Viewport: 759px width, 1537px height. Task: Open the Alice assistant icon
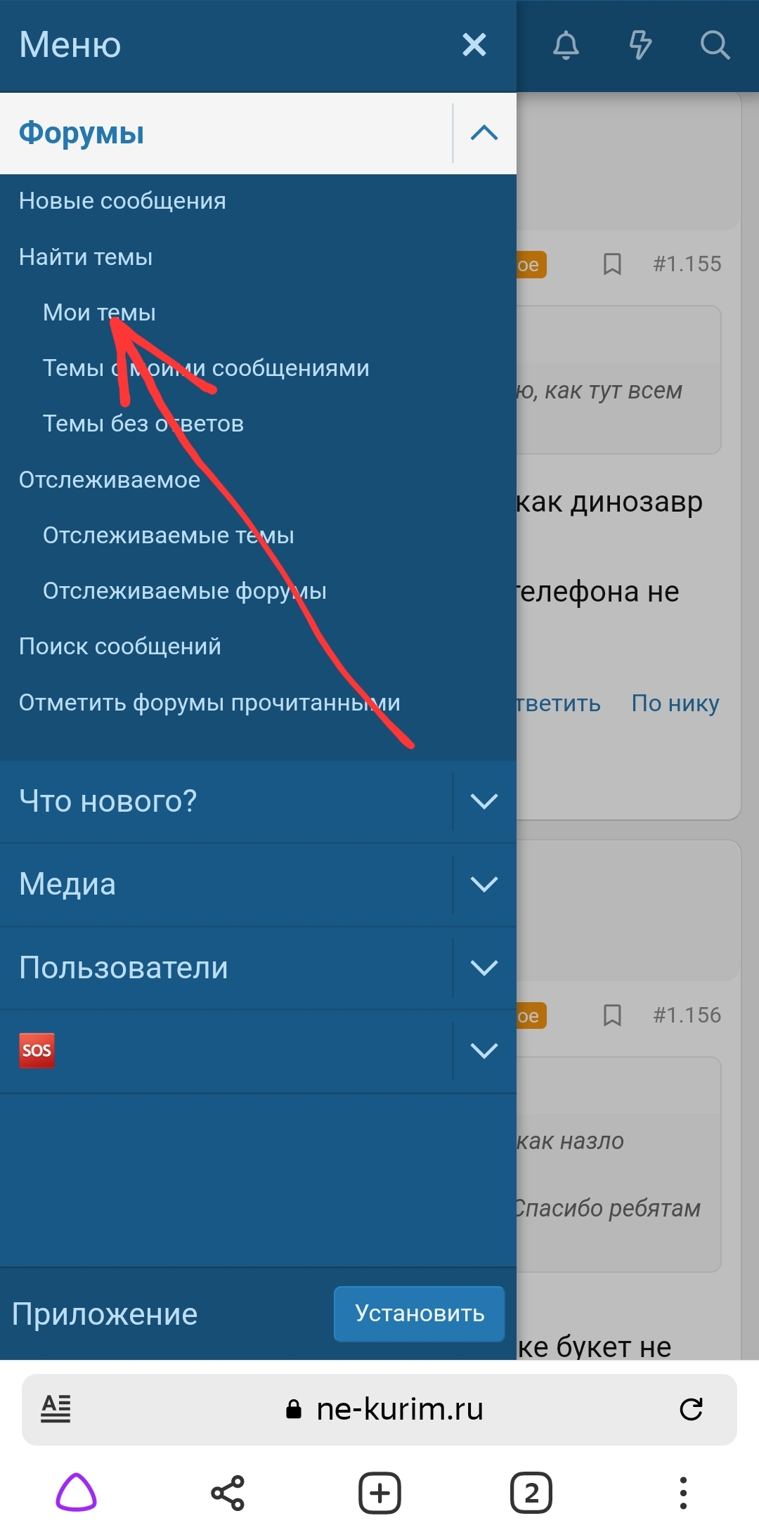tap(76, 1493)
